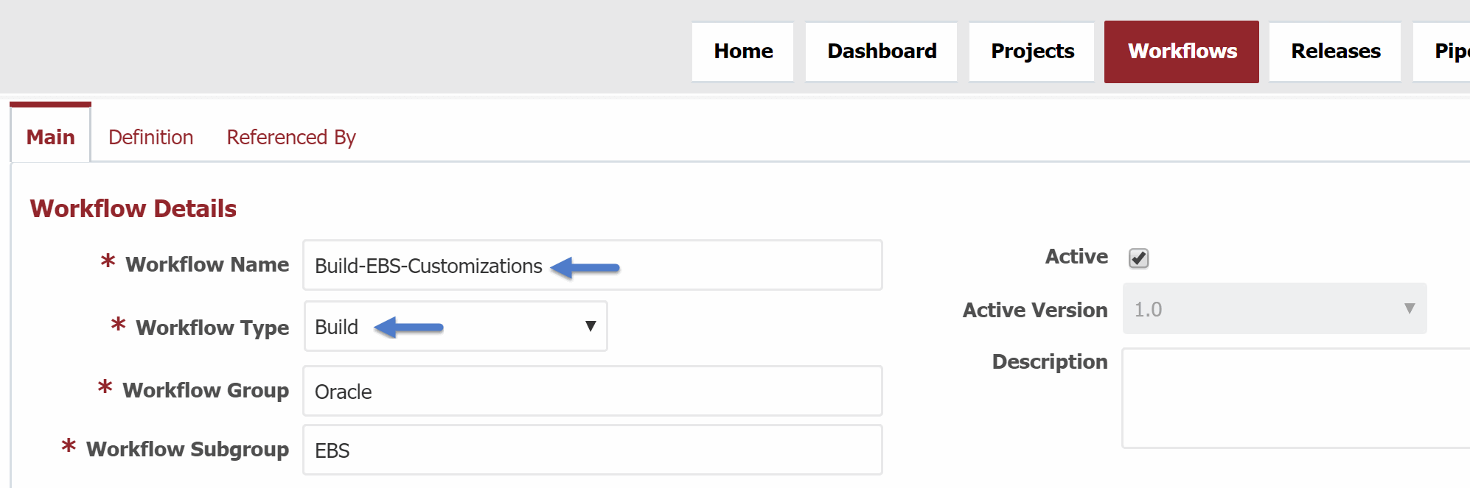Screen dimensions: 1470x488
Task: Select the Workflows navigation button
Action: [x=1182, y=52]
